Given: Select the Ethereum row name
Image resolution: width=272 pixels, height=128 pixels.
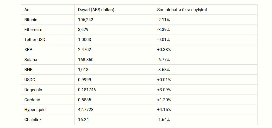Looking at the screenshot, I should click(33, 30).
